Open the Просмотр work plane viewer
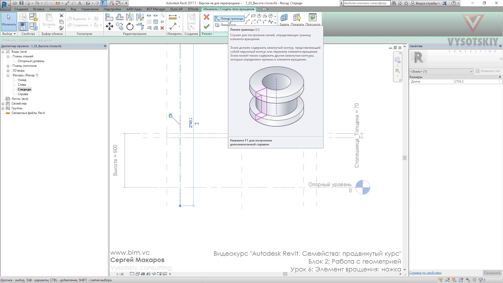This screenshot has height=283, width=503. click(313, 19)
